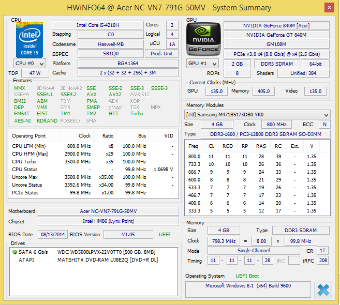The height and width of the screenshot is (305, 340).
Task: Open the GPU #1 selector dropdown
Action: [x=202, y=64]
